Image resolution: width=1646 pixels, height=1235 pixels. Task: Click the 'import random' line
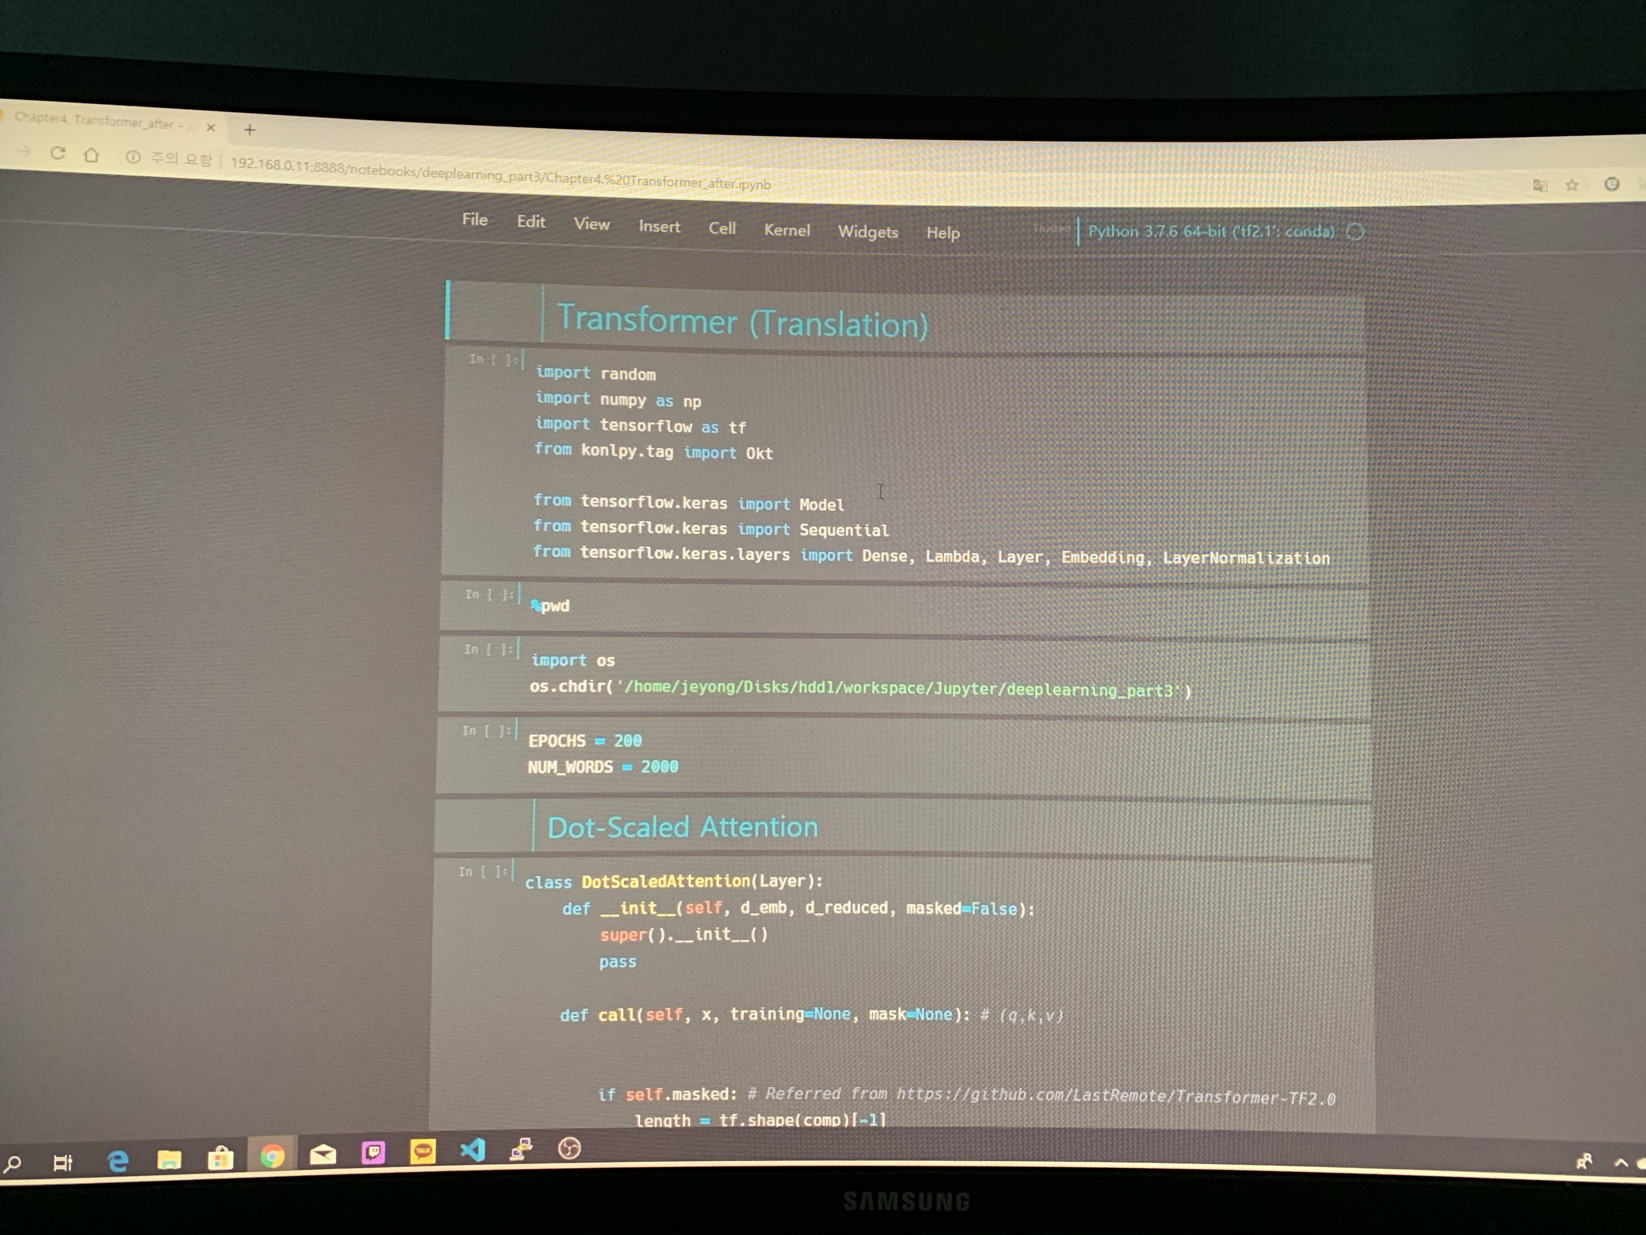coord(595,374)
